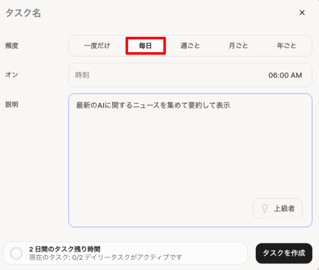Click the lightbulb icon in 上級者

(265, 208)
